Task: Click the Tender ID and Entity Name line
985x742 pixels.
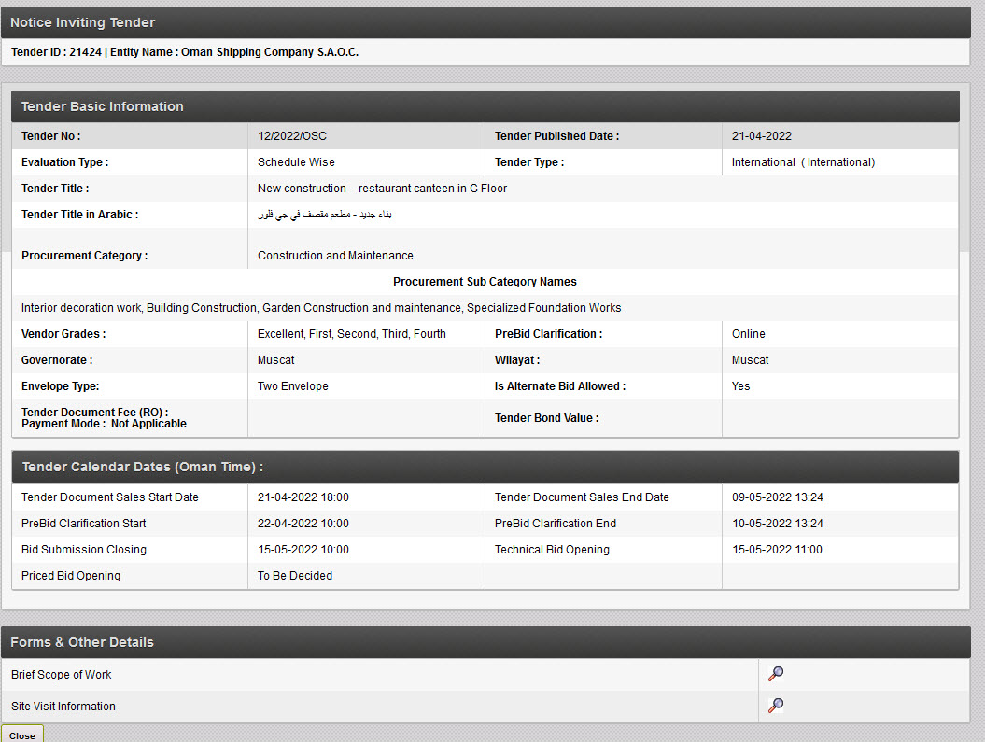Action: click(x=185, y=52)
